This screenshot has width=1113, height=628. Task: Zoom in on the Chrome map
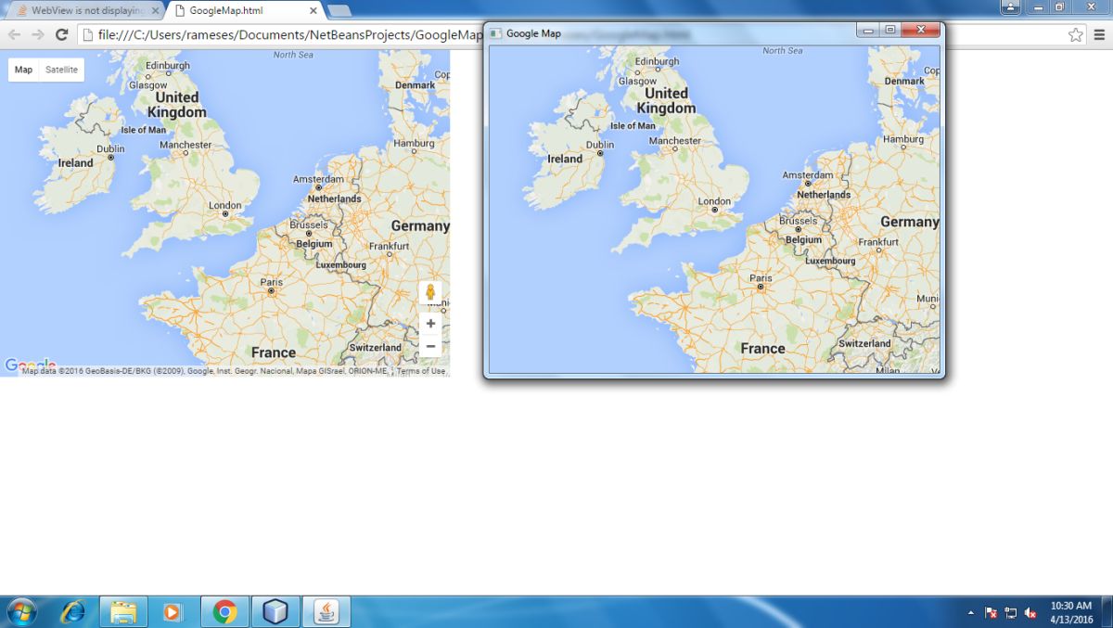coord(430,324)
